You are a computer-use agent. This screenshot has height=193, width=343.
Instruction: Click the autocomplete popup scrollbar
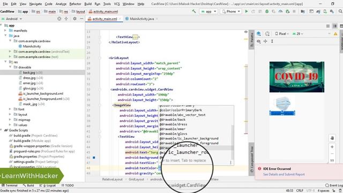tap(232, 142)
